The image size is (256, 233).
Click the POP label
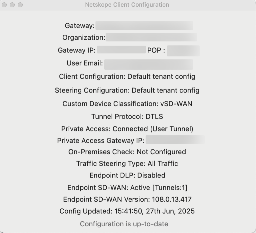(156, 50)
